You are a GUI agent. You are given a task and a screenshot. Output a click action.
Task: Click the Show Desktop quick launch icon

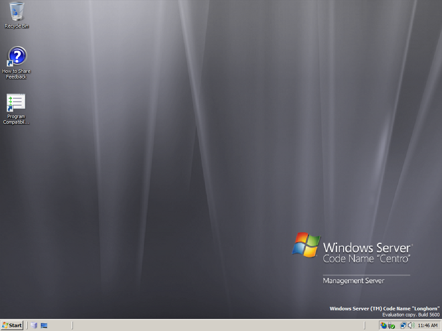(x=43, y=325)
